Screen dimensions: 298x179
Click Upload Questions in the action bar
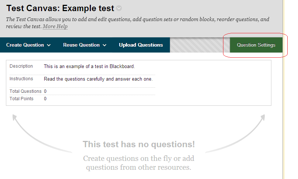coord(141,45)
